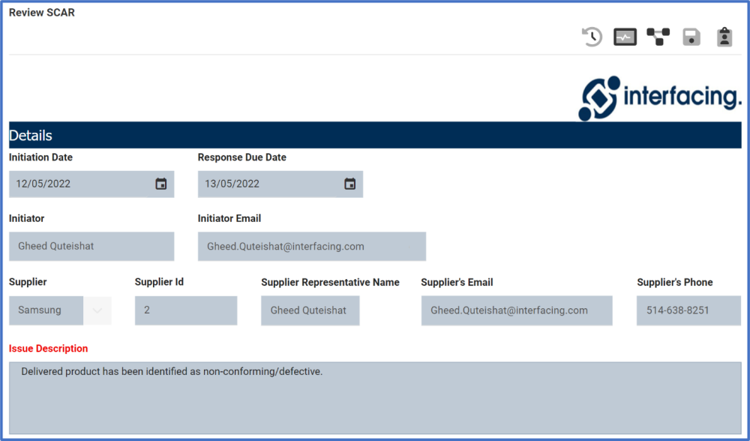Open the assignee clipboard icon

click(724, 37)
